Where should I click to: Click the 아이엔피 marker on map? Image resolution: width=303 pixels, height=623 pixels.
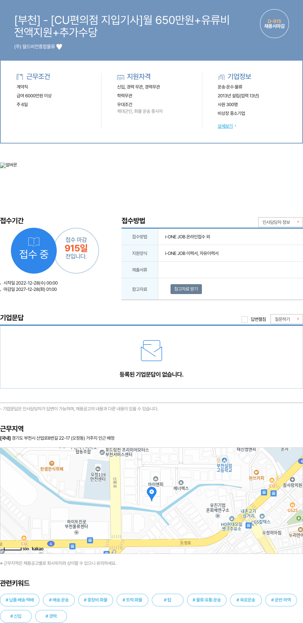coord(156,478)
